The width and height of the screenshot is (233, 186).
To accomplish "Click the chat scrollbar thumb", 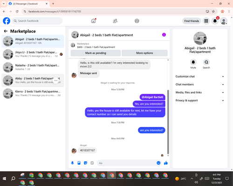I will click(168, 122).
